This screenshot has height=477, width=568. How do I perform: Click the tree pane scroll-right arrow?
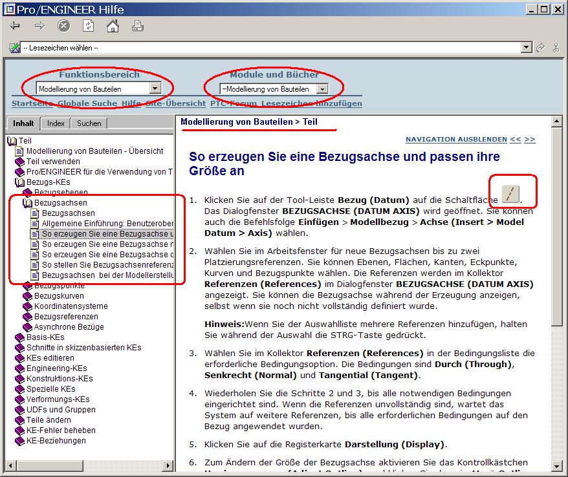(x=168, y=465)
